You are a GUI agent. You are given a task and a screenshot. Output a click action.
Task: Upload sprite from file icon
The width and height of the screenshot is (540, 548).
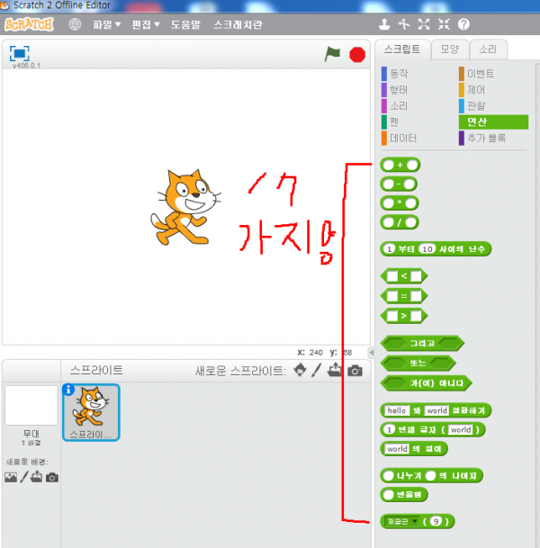(x=335, y=370)
